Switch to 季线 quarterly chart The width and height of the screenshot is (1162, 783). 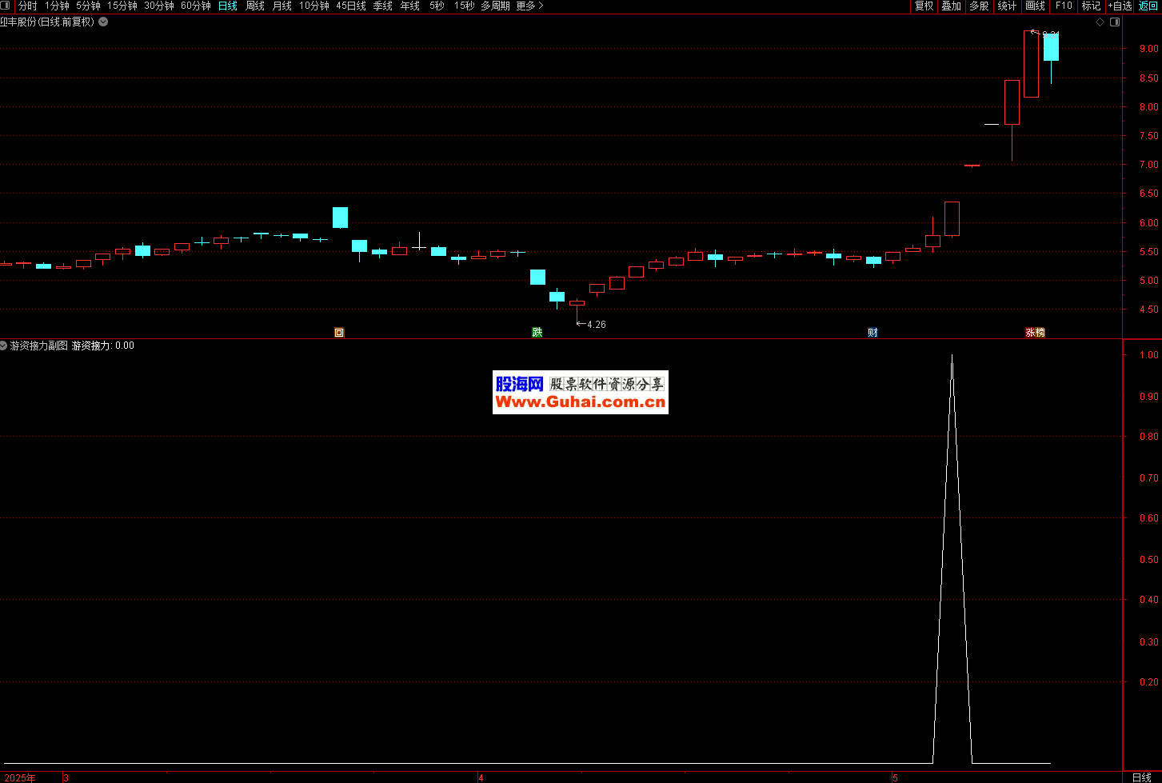[383, 6]
